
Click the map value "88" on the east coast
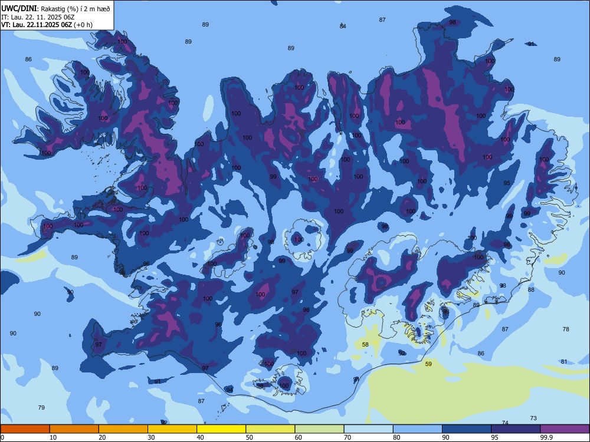coord(531,289)
